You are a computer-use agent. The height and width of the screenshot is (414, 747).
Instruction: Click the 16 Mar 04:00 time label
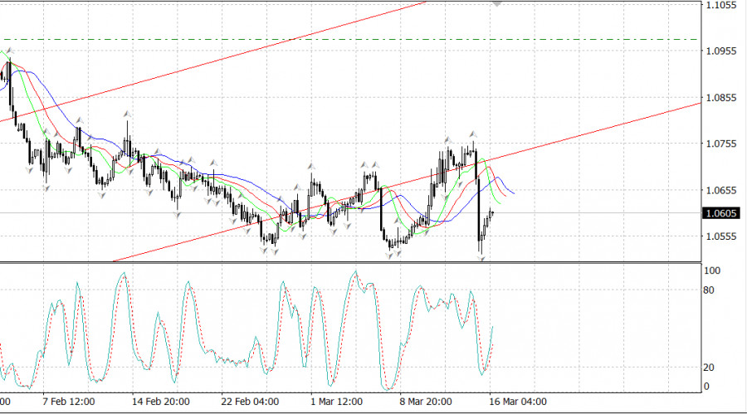pyautogui.click(x=515, y=402)
